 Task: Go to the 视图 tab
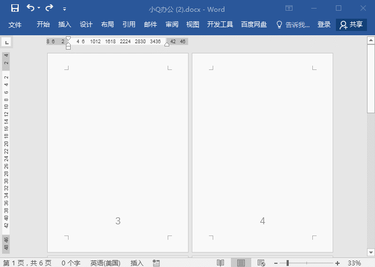coord(192,25)
